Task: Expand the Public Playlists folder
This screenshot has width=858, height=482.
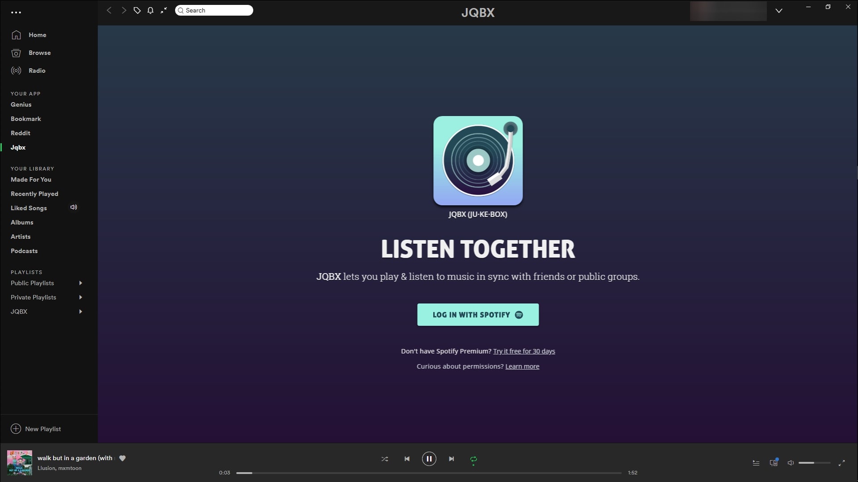Action: point(80,283)
